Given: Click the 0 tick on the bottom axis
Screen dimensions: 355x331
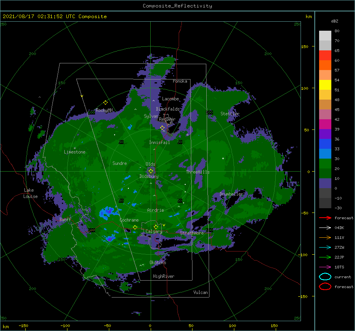Looking at the screenshot, I should coord(150,325).
